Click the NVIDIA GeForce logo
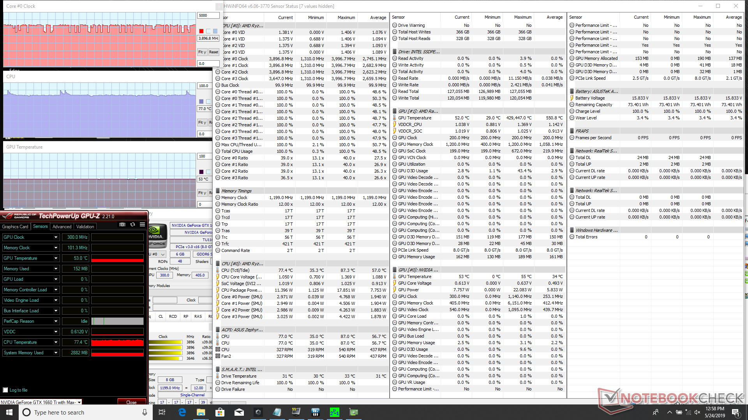 click(157, 236)
